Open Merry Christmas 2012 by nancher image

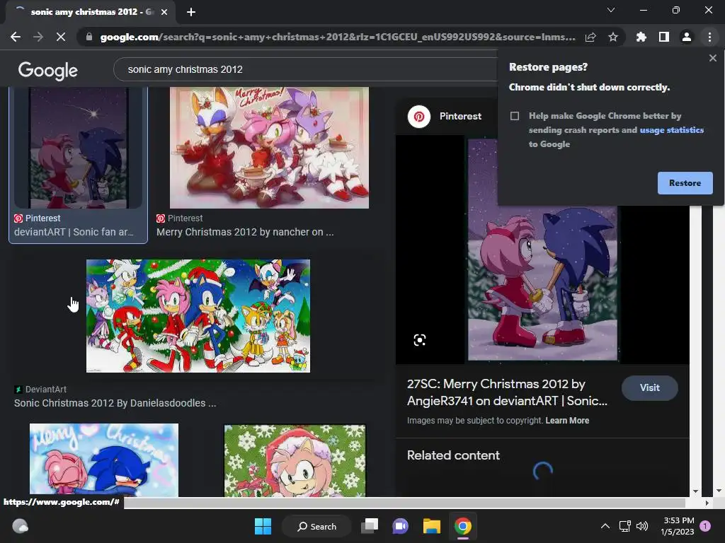coord(269,148)
